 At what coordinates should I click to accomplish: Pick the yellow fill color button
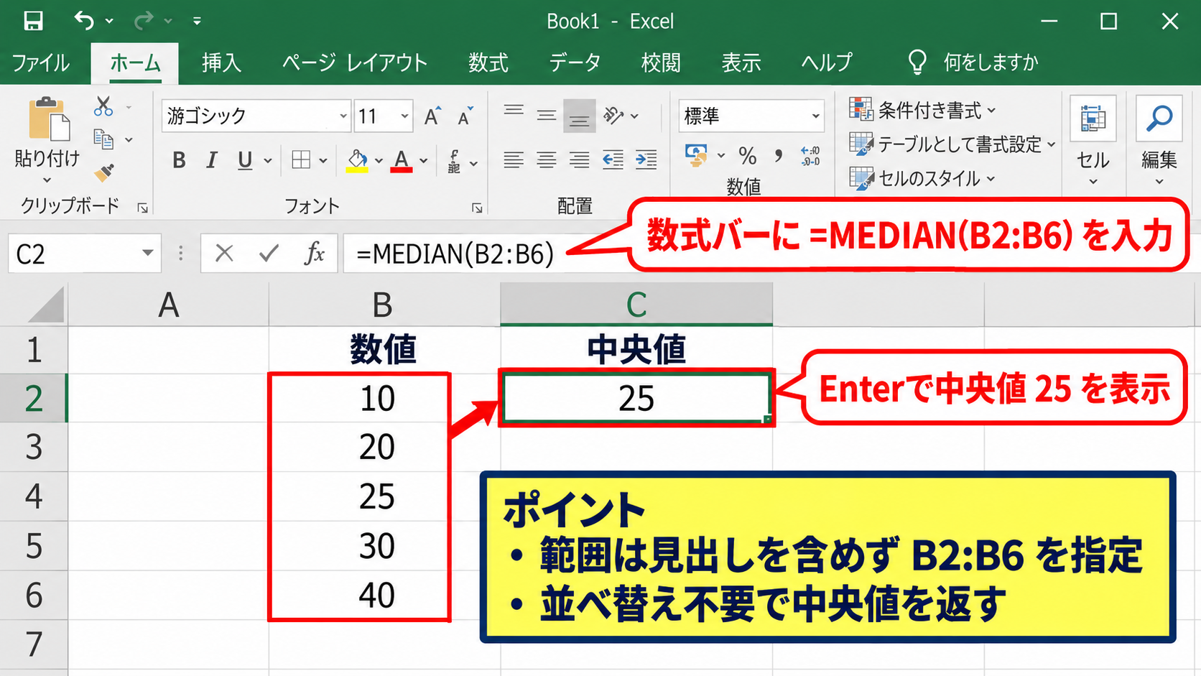(x=357, y=160)
